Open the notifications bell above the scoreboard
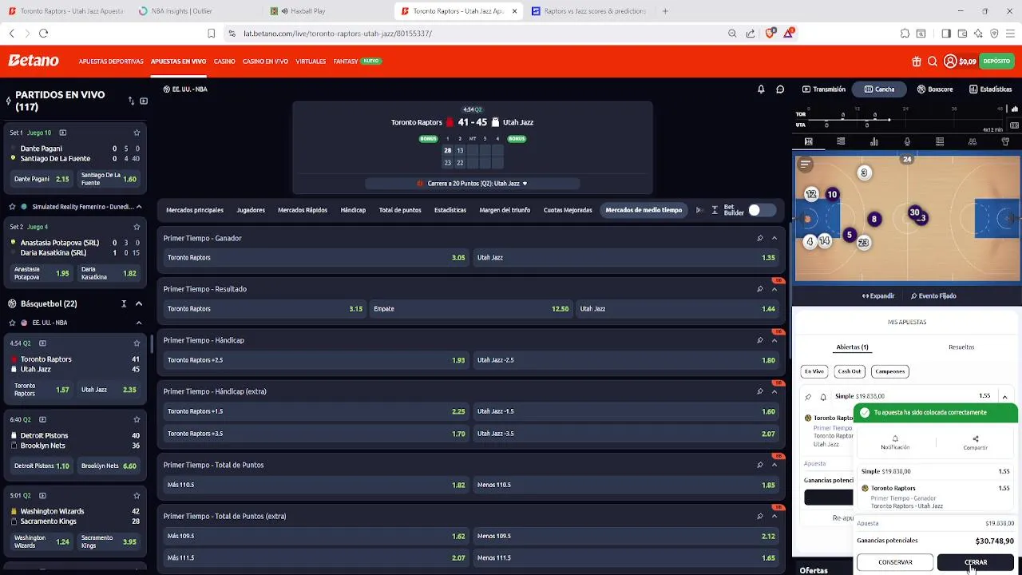The width and height of the screenshot is (1022, 575). [761, 89]
